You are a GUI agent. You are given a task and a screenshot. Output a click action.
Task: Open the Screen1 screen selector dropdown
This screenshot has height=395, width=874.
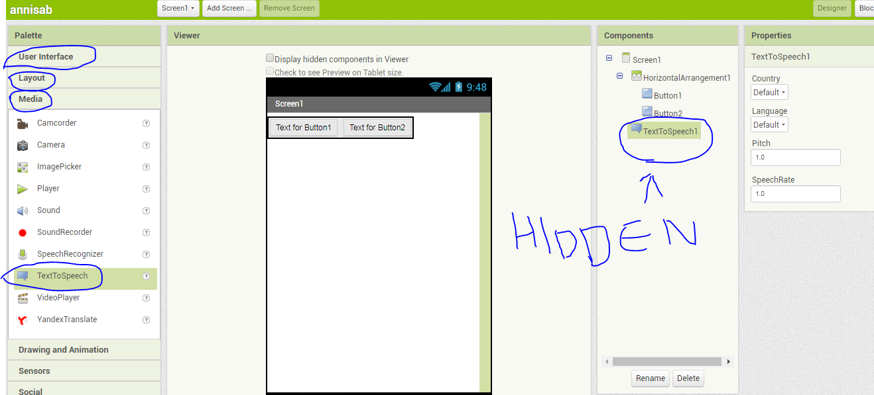[x=178, y=9]
